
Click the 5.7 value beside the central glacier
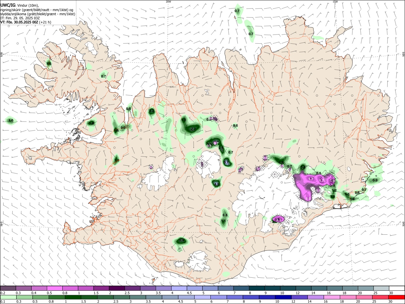click(226, 162)
